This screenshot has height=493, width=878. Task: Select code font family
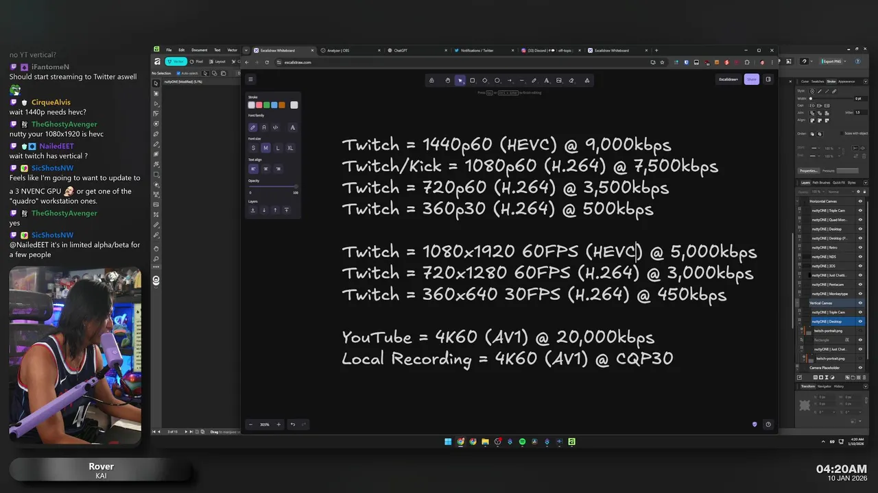coord(275,127)
